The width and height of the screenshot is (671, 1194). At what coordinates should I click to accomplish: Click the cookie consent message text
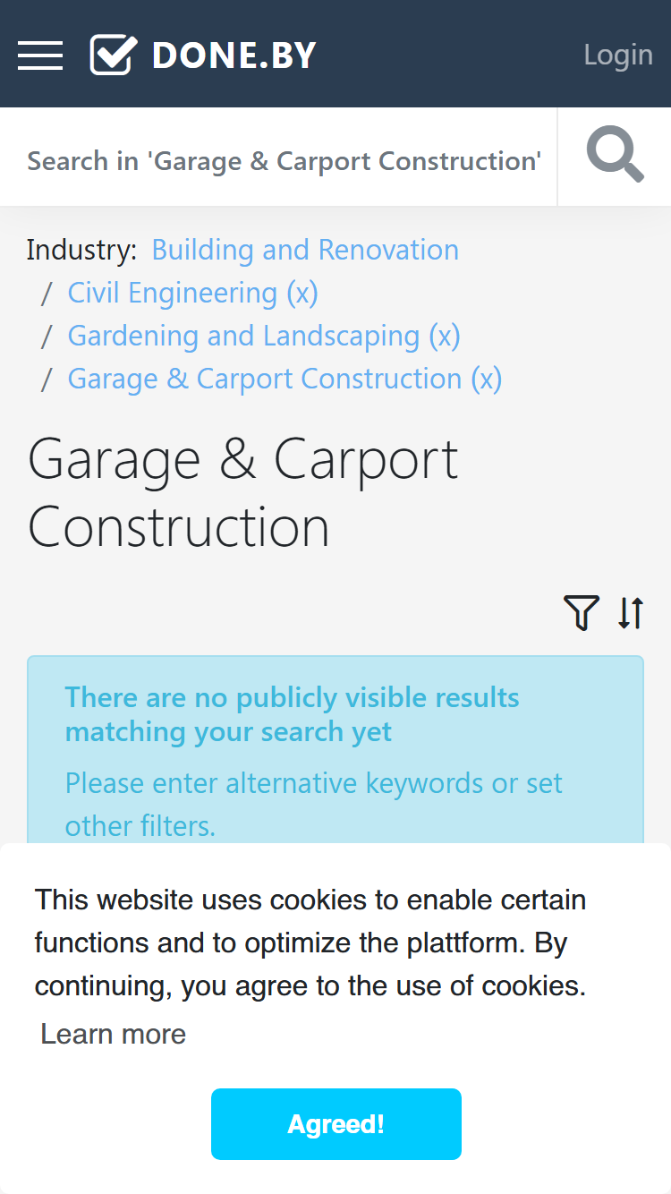[x=310, y=942]
